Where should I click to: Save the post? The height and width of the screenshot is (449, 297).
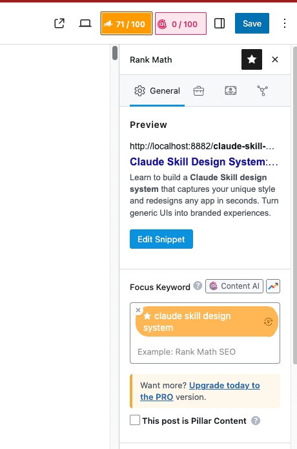click(x=252, y=23)
